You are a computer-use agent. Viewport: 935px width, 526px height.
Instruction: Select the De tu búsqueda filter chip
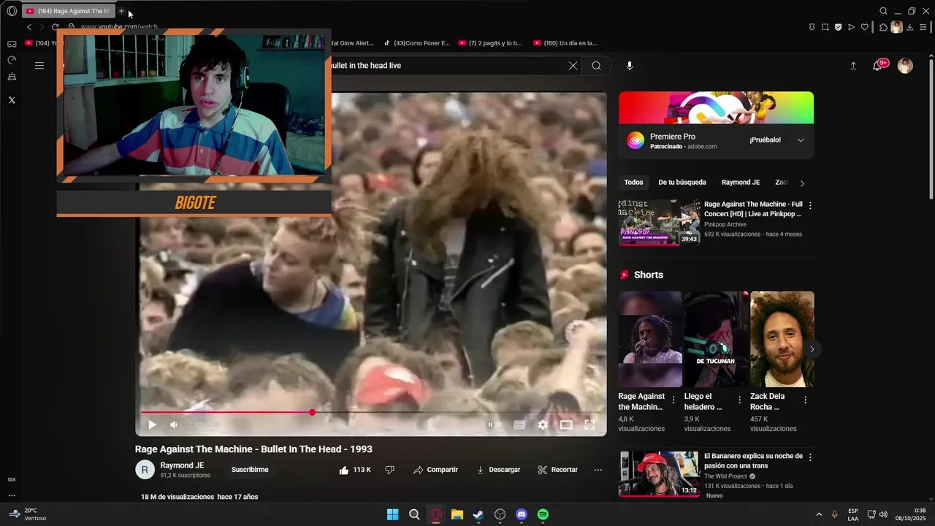click(682, 183)
